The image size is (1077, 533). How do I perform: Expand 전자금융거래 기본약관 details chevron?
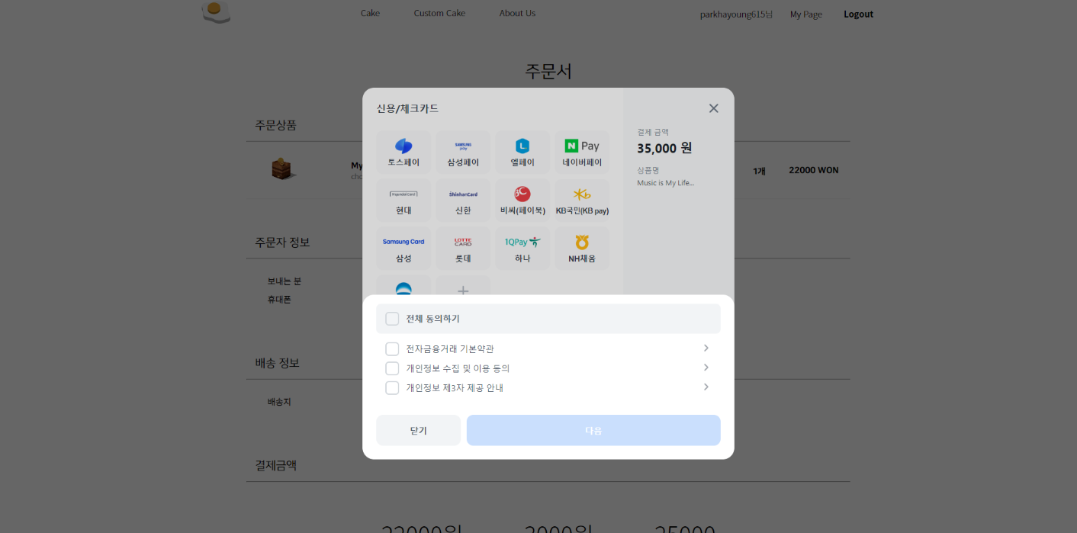pyautogui.click(x=706, y=348)
